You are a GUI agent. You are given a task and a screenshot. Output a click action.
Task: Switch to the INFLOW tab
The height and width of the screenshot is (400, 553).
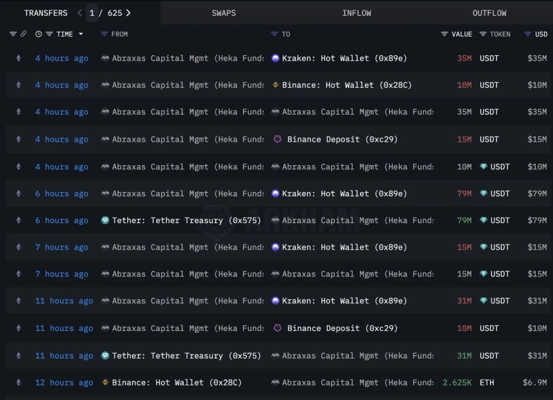pyautogui.click(x=357, y=13)
